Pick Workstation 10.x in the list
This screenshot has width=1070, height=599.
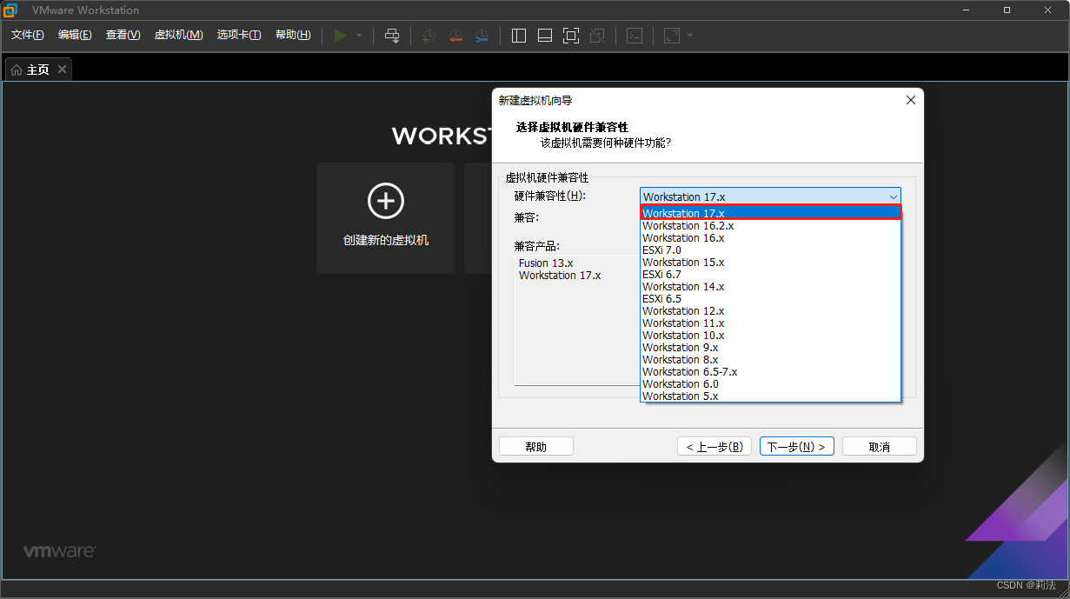tap(770, 335)
